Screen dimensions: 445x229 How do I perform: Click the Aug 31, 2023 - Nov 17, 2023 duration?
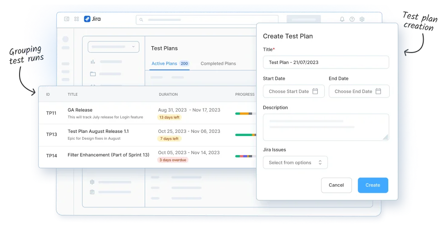189,110
